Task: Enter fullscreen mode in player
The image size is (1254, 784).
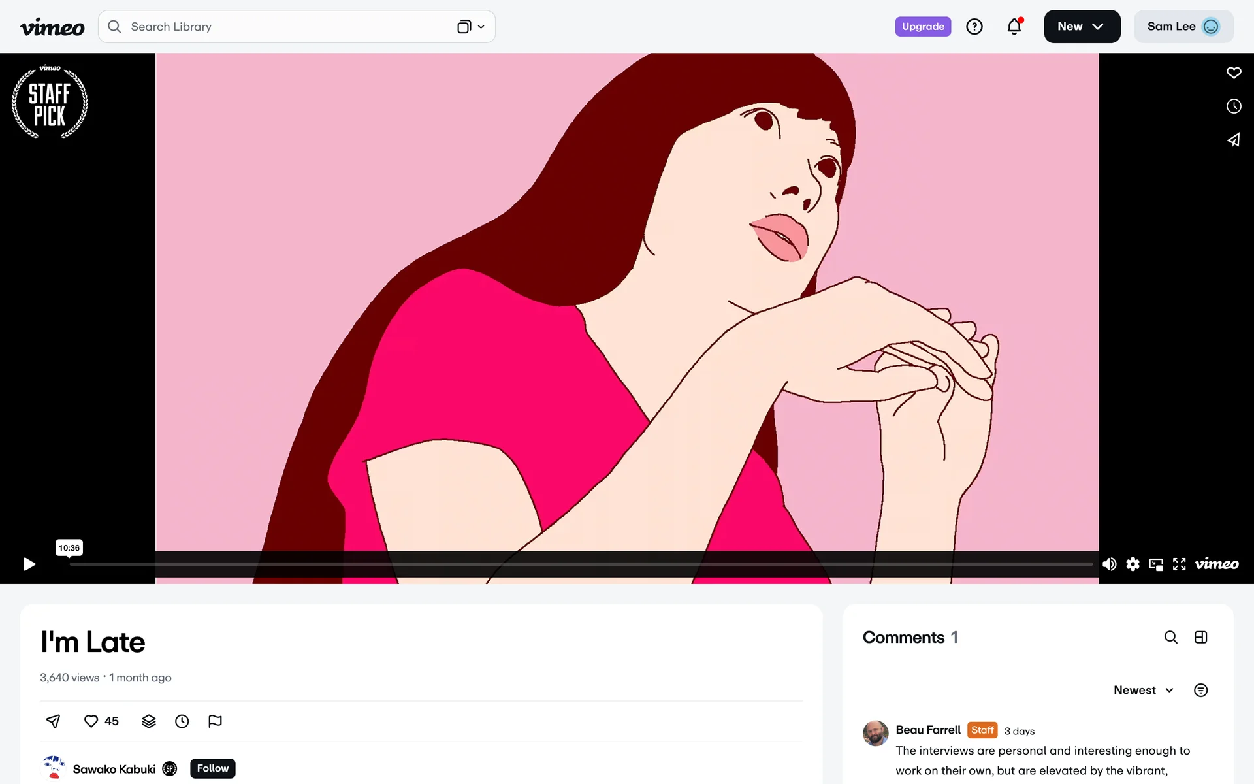Action: point(1179,564)
